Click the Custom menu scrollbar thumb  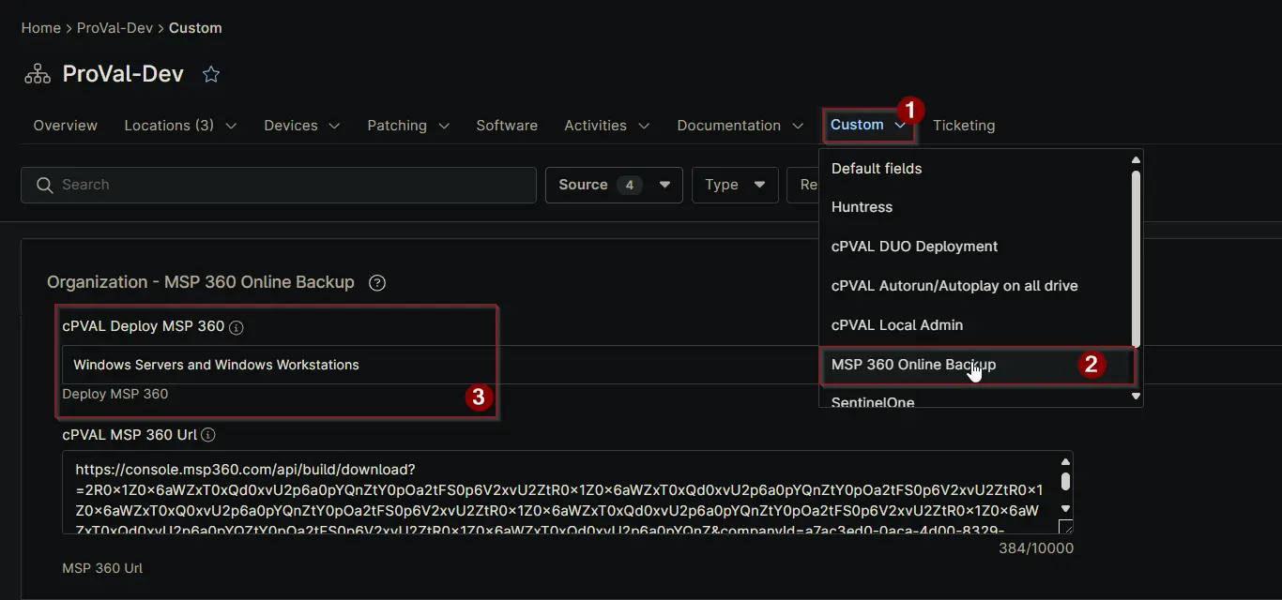click(1136, 259)
